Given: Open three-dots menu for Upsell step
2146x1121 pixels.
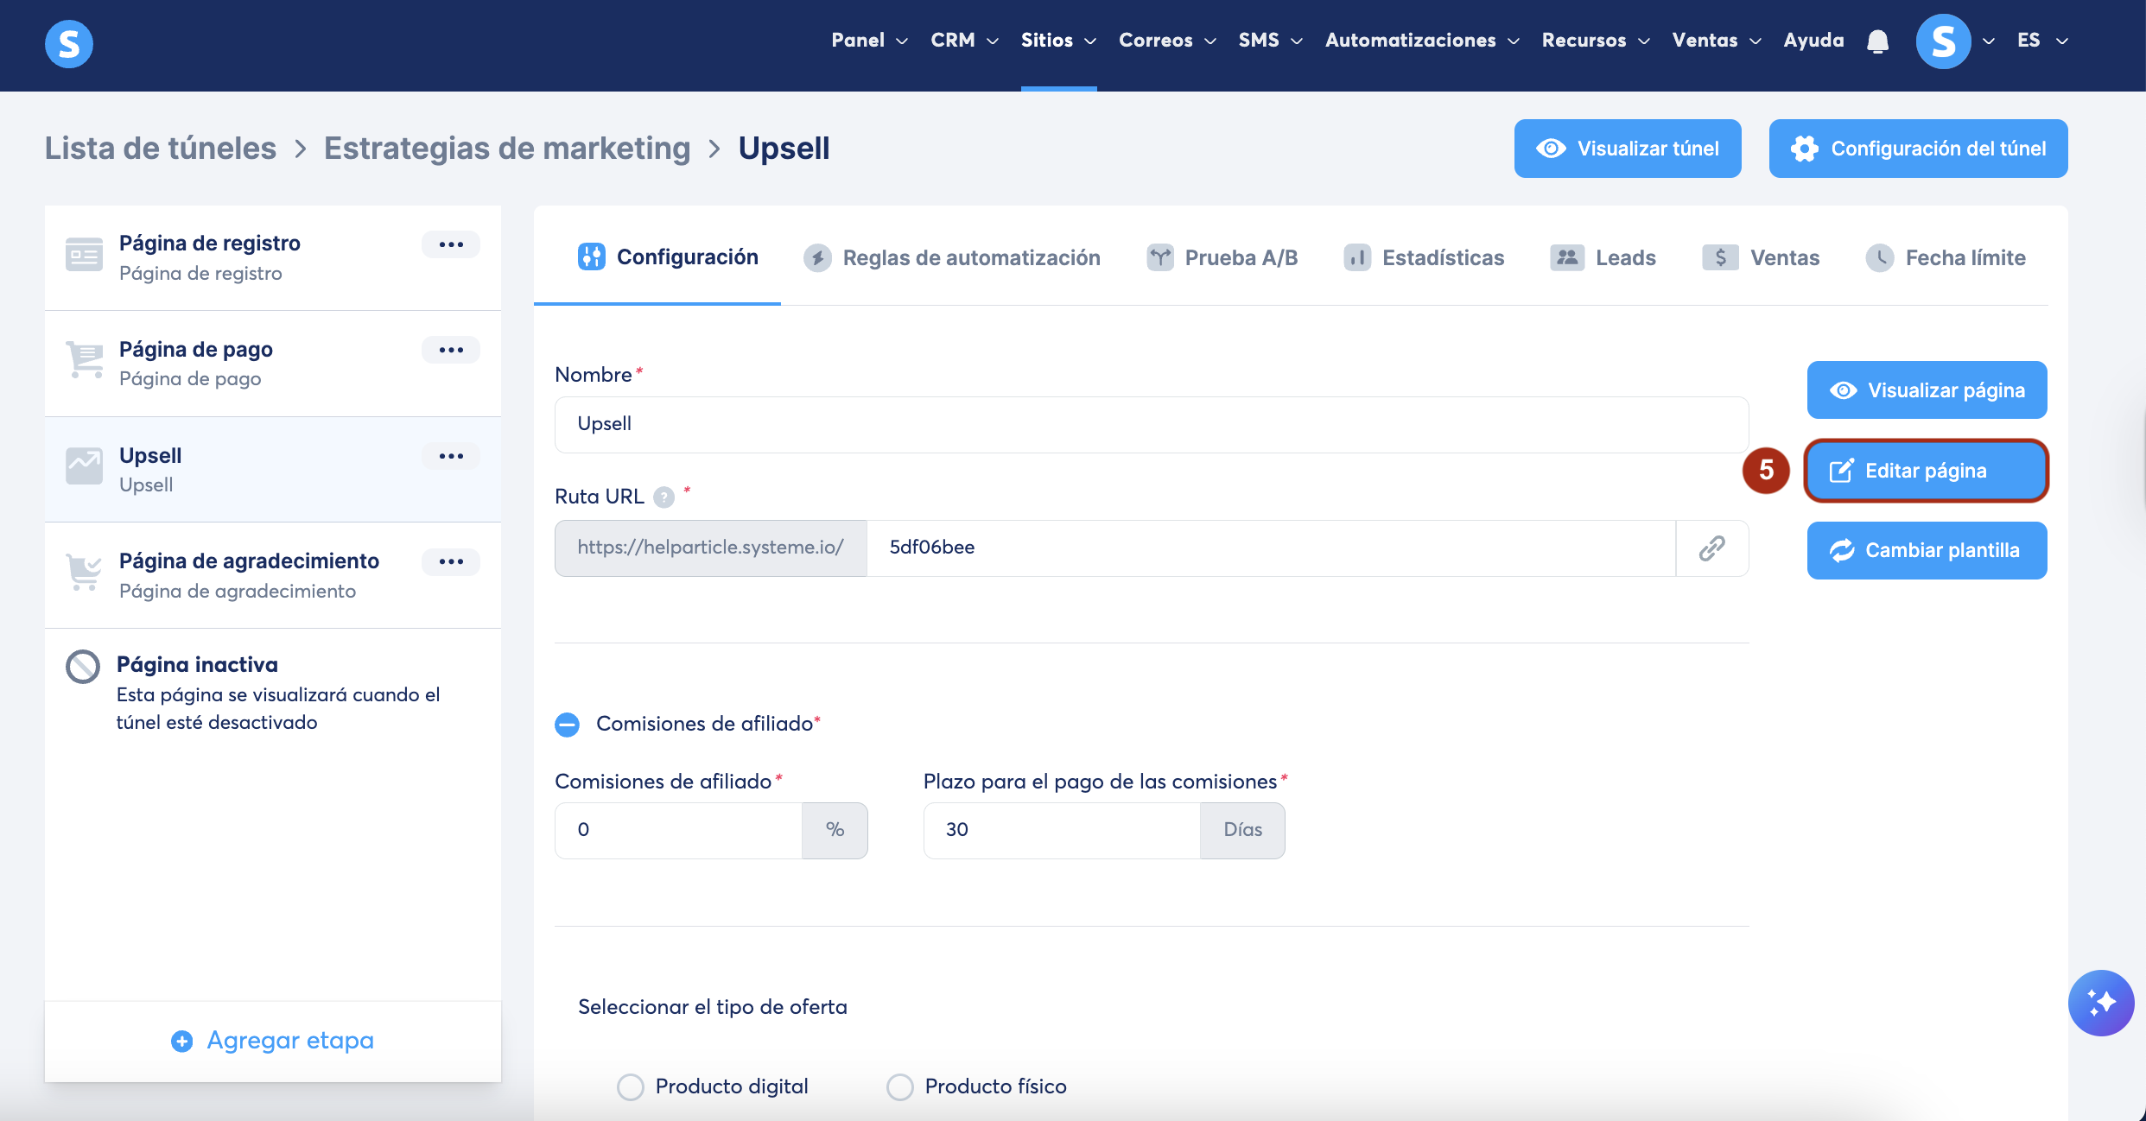Looking at the screenshot, I should [x=451, y=456].
